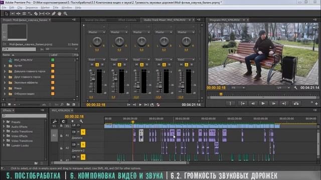
Task: Click Go to In in Program monitor
Action: (243, 103)
